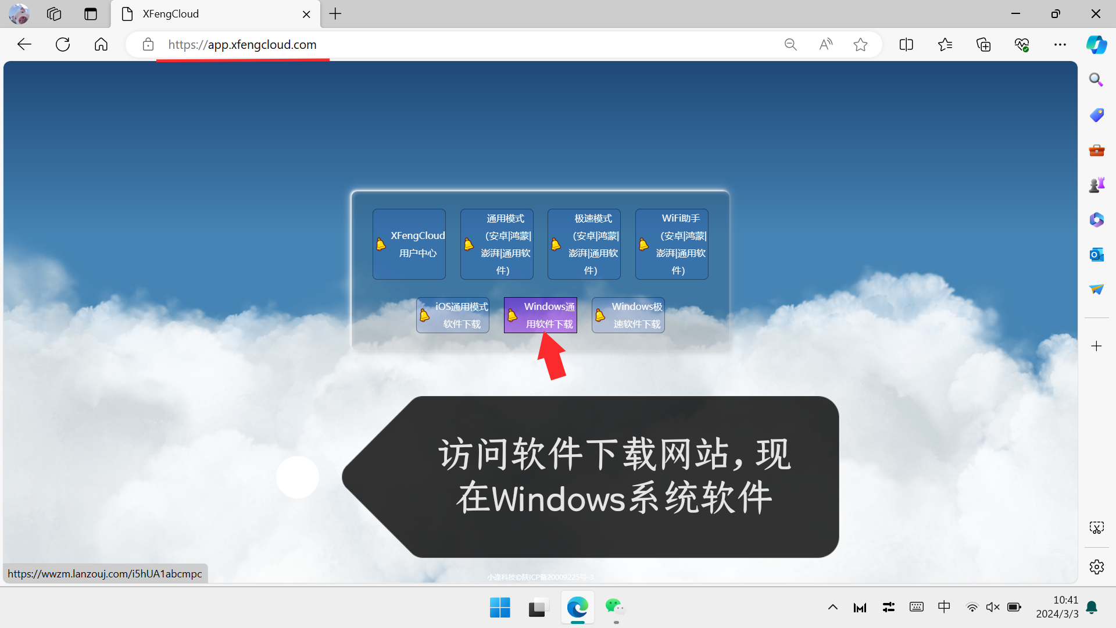The height and width of the screenshot is (628, 1116).
Task: Open Browser essentials heart icon
Action: tap(1022, 44)
